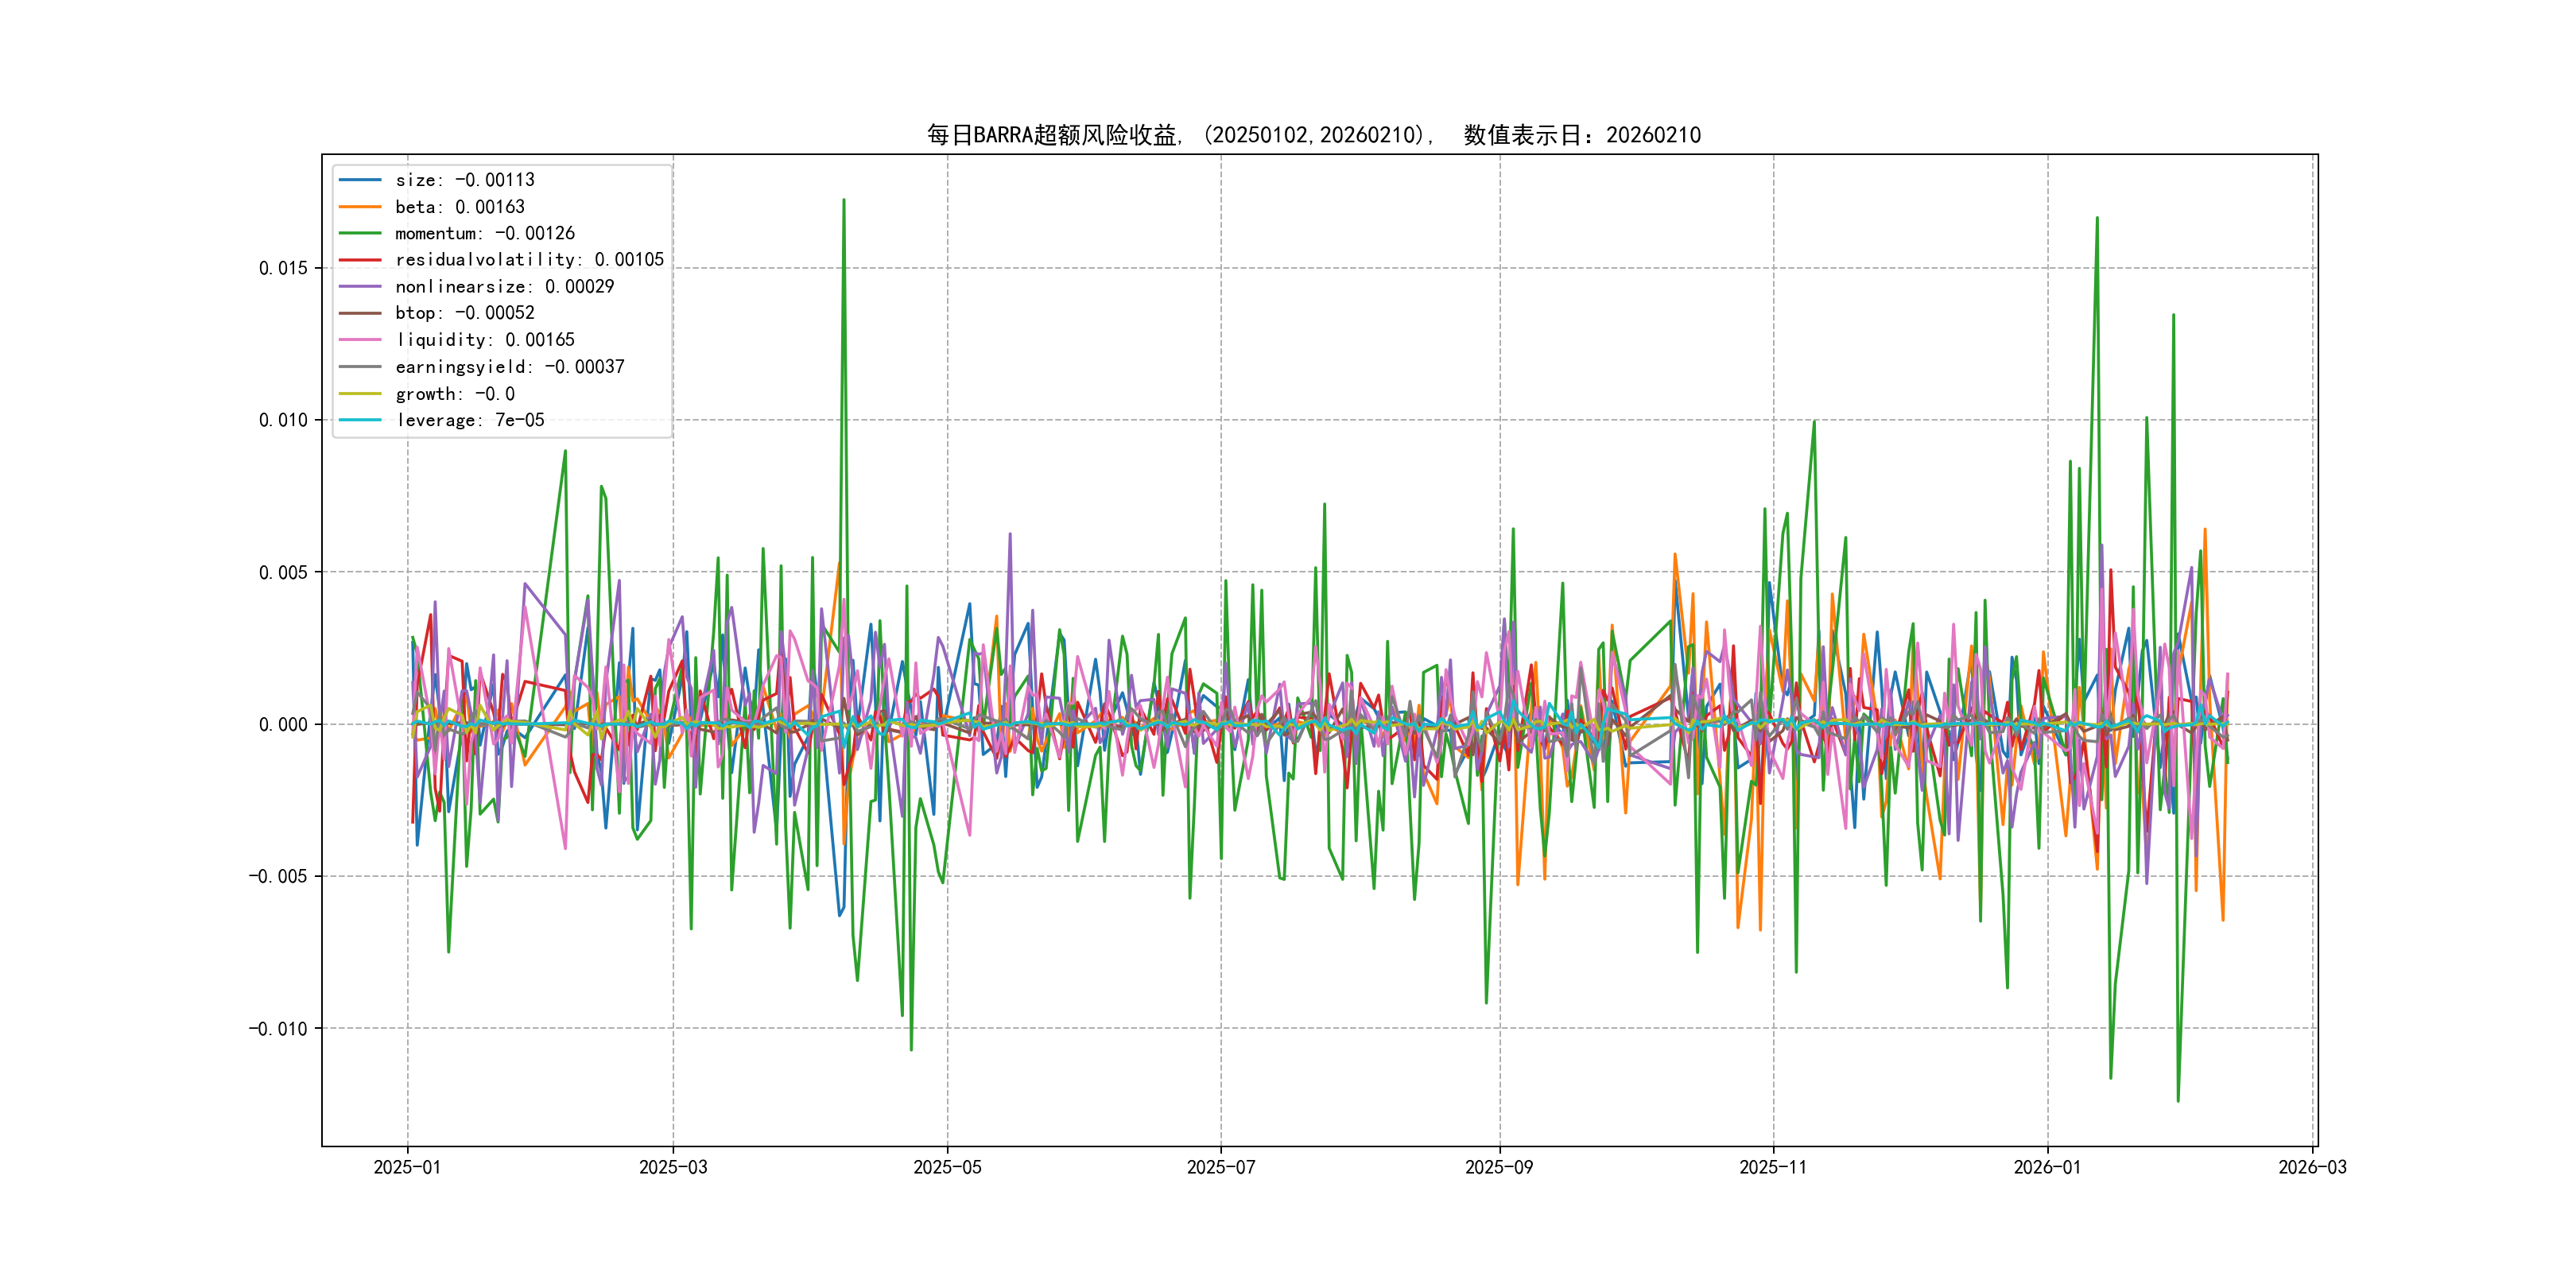Click the 'liquidity: 0.00165' legend entry
The image size is (2576, 1288).
coord(484,340)
